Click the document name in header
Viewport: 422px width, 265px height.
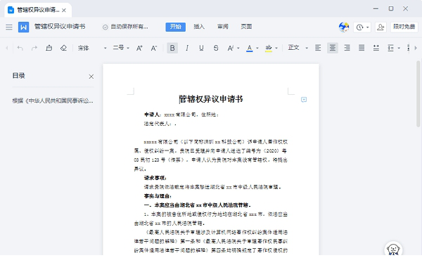(x=60, y=27)
